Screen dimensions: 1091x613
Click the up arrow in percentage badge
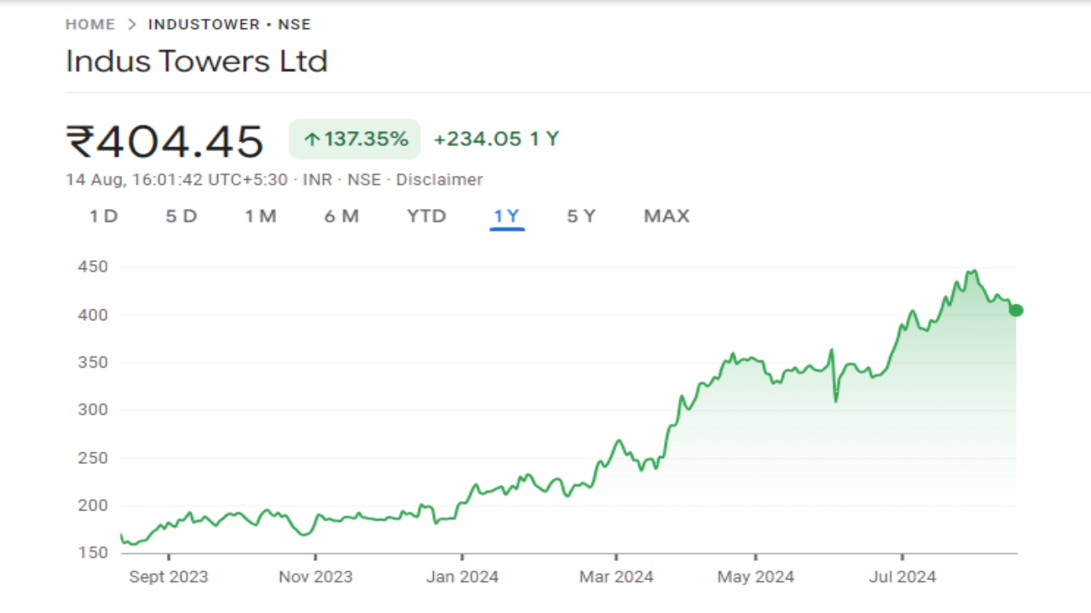tap(312, 140)
